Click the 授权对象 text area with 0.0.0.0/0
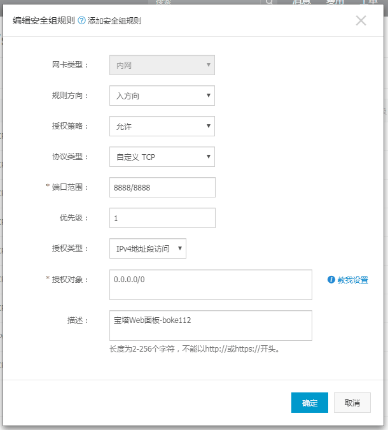Image resolution: width=388 pixels, height=430 pixels. click(211, 285)
